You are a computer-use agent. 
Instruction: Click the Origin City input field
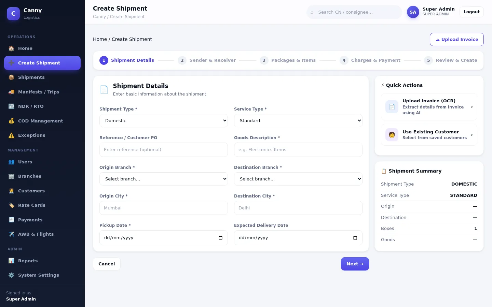(164, 208)
